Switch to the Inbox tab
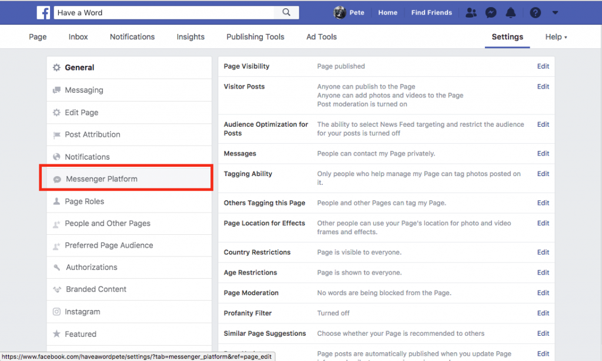The height and width of the screenshot is (361, 602). 78,37
